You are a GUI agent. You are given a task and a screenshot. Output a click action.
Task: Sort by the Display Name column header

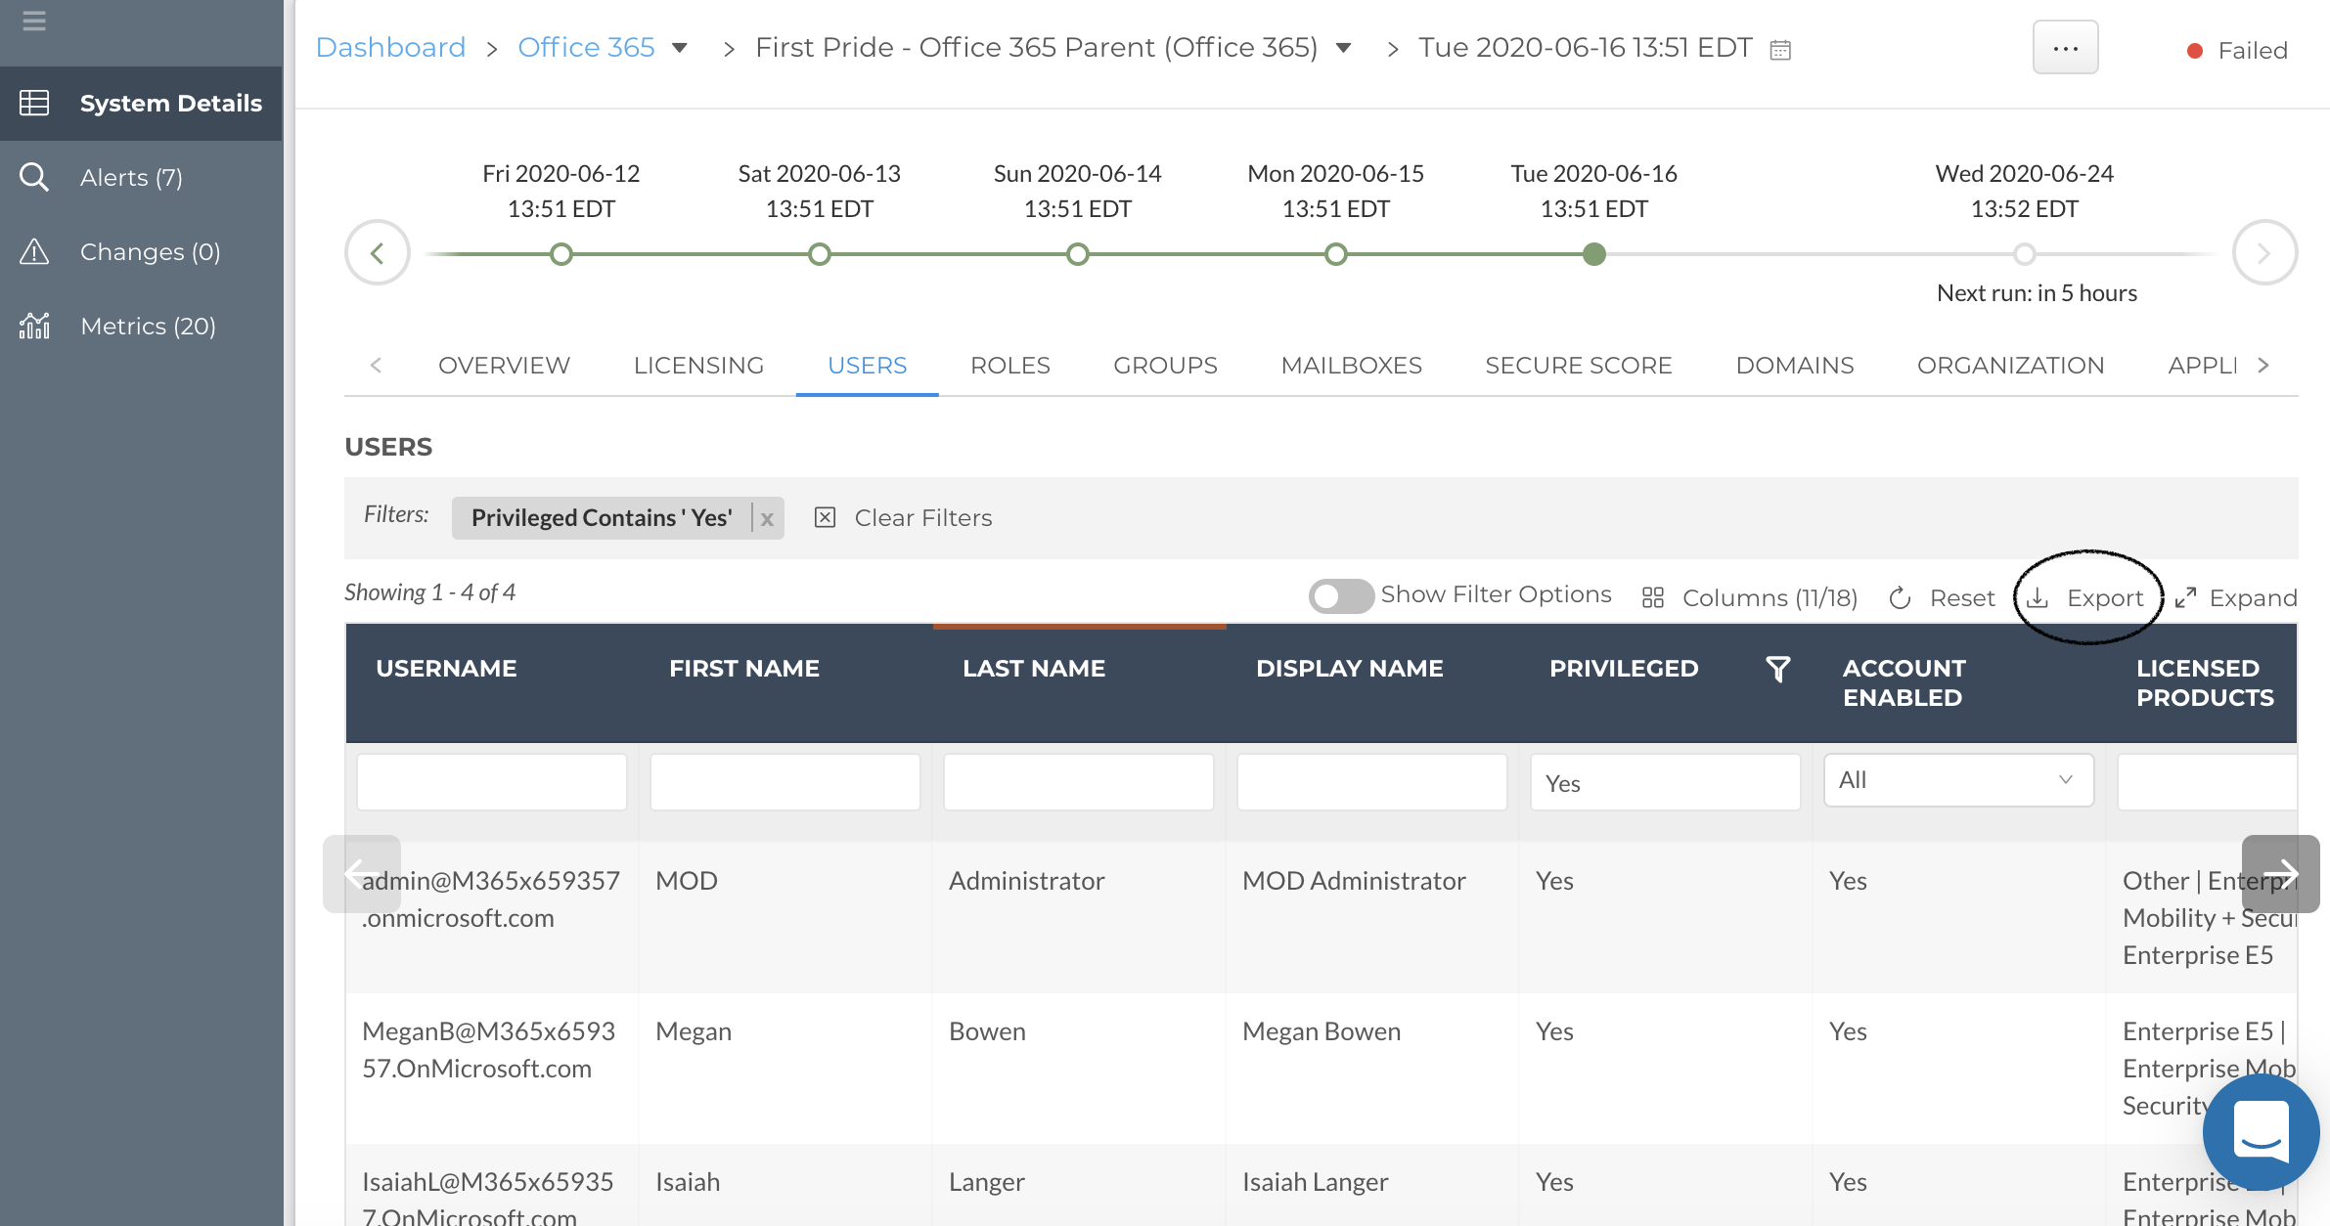pos(1349,669)
